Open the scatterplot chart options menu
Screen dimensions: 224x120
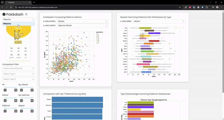(x=106, y=32)
